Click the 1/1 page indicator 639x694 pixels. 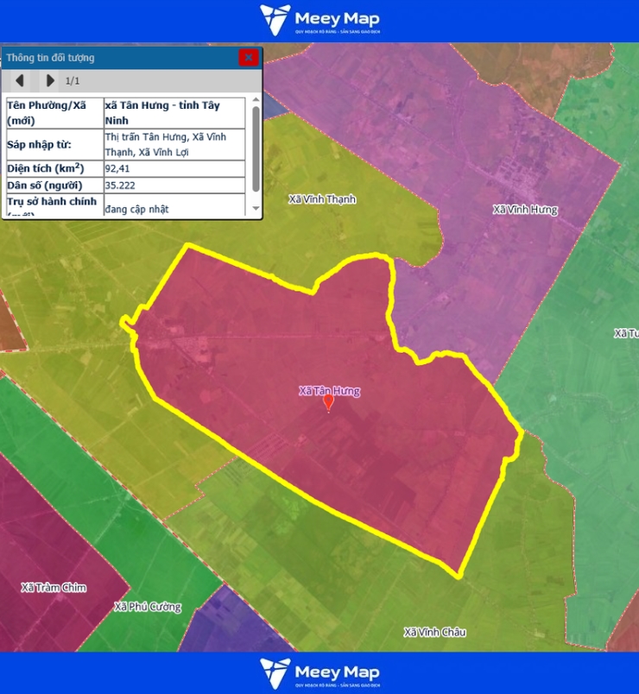[x=73, y=81]
